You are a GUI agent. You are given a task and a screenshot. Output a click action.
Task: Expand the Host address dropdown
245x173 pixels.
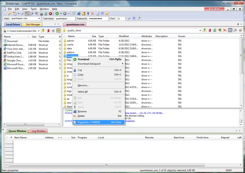pos(39,18)
